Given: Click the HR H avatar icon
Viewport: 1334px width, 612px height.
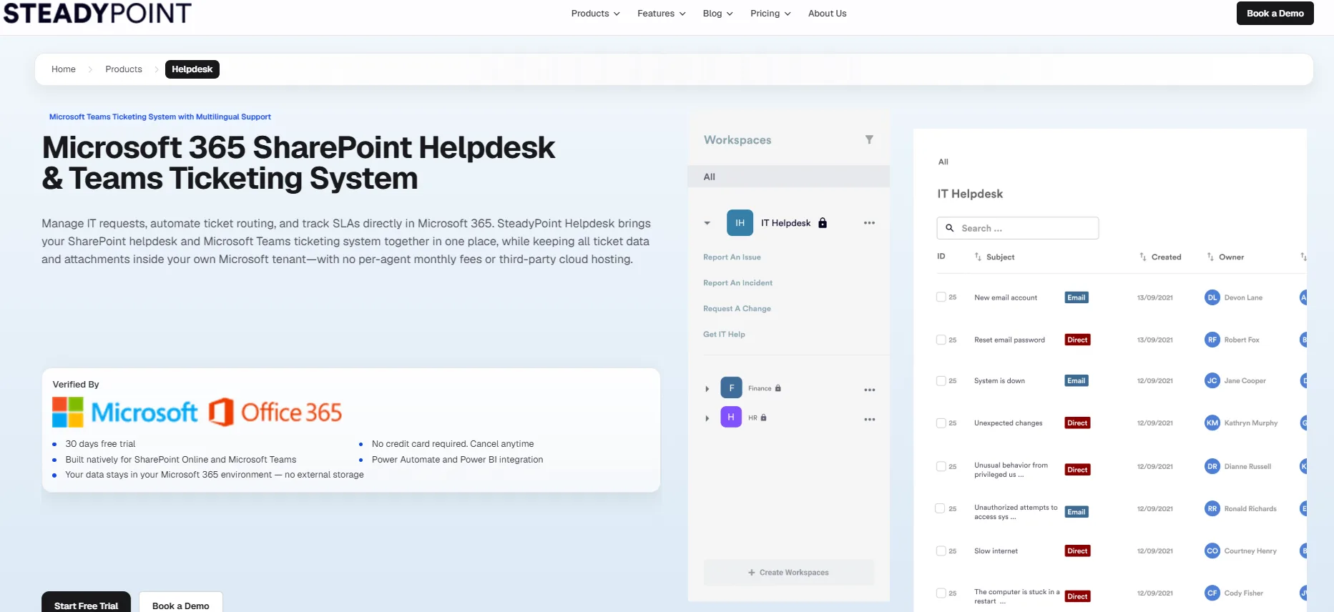Looking at the screenshot, I should [x=731, y=417].
